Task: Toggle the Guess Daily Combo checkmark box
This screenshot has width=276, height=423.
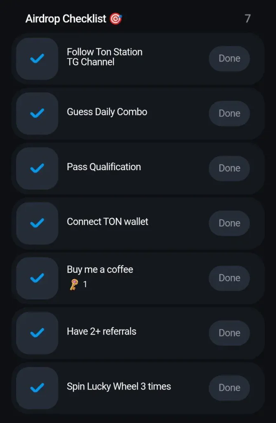Action: [37, 113]
